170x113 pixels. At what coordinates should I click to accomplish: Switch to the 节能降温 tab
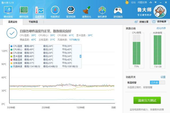[x=33, y=22]
